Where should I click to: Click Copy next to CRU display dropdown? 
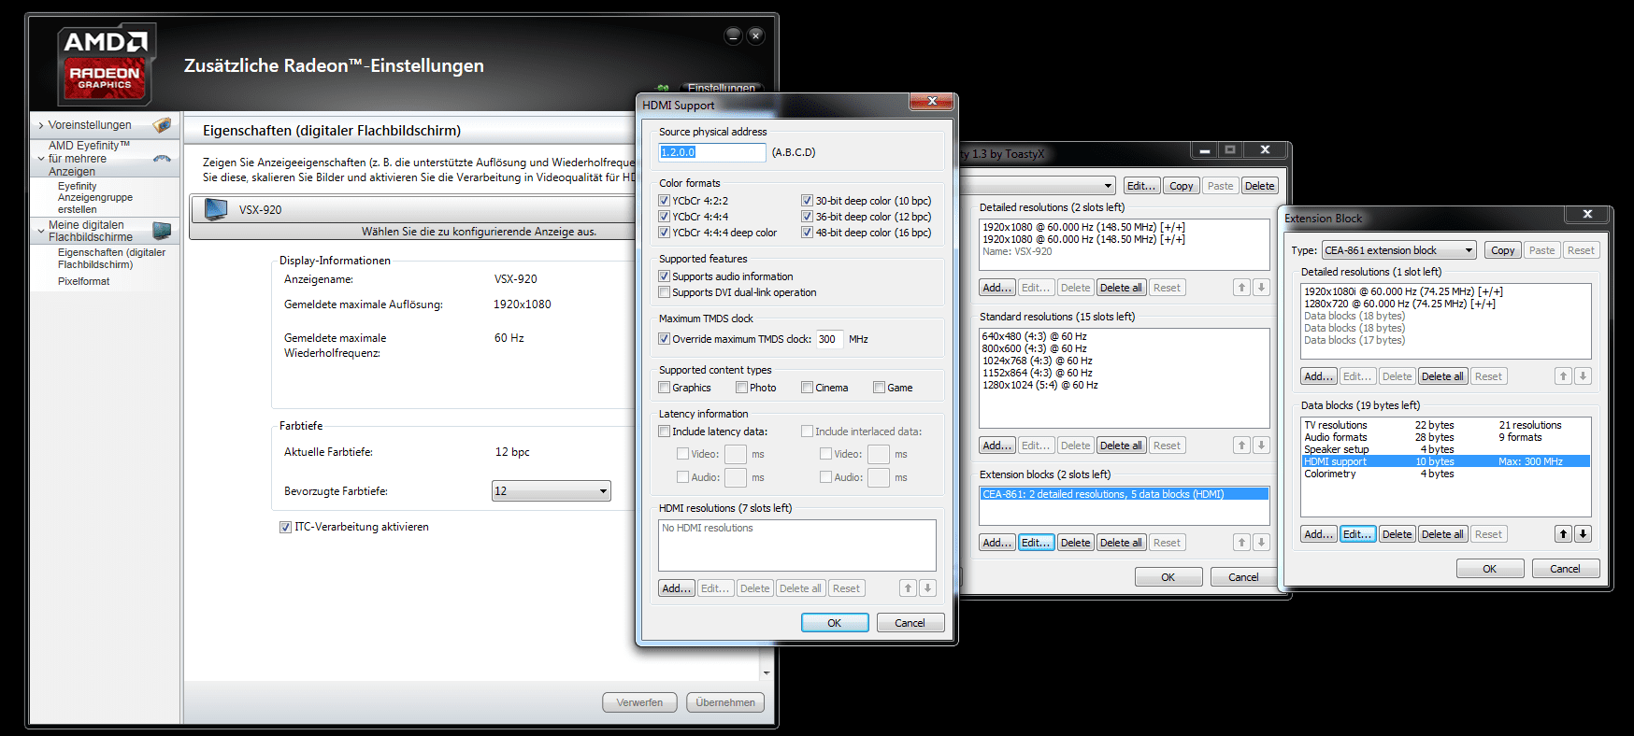pyautogui.click(x=1182, y=186)
